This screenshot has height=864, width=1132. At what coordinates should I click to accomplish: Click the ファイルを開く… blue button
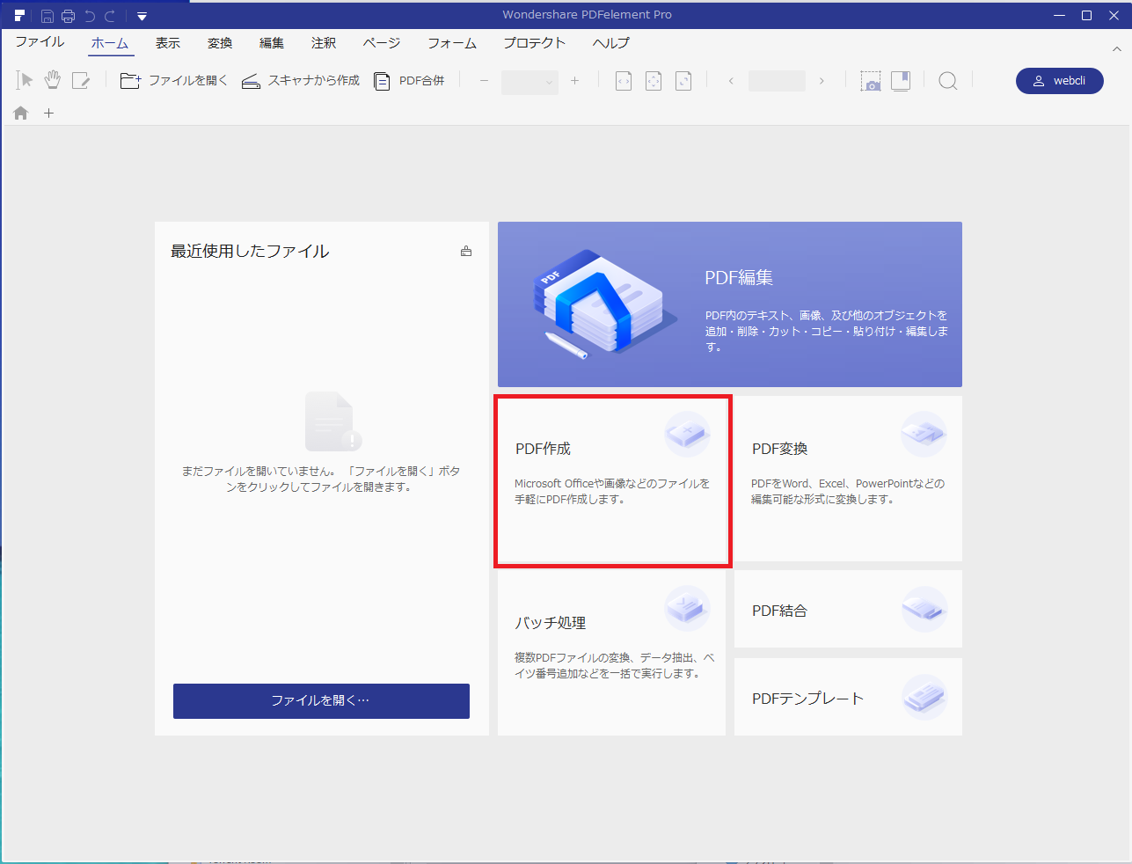click(x=321, y=700)
